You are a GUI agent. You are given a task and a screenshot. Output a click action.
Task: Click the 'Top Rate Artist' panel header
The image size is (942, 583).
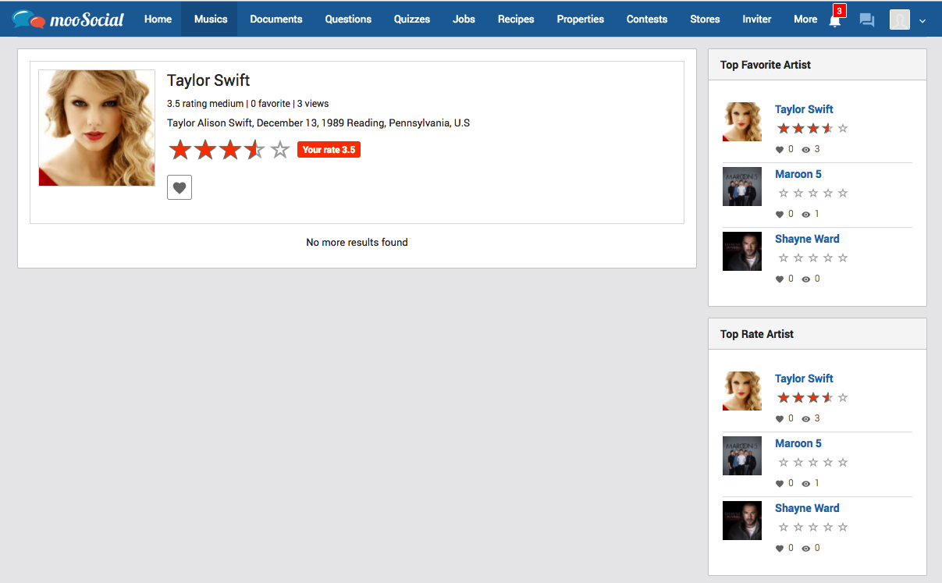[x=817, y=334]
